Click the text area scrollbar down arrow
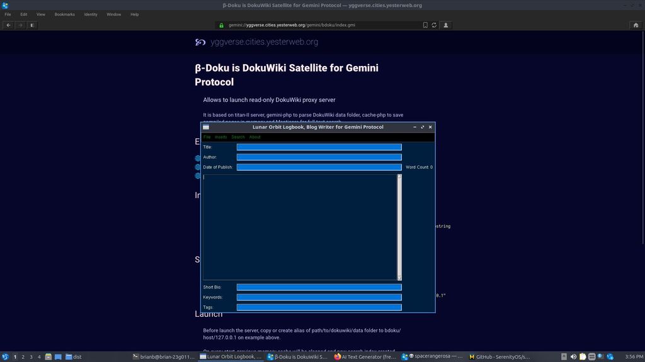 click(x=399, y=277)
